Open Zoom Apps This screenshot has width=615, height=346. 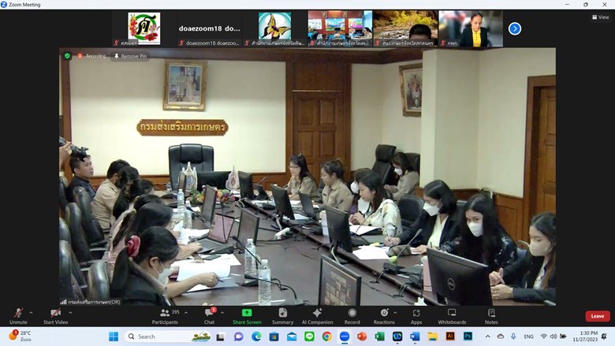(x=416, y=315)
